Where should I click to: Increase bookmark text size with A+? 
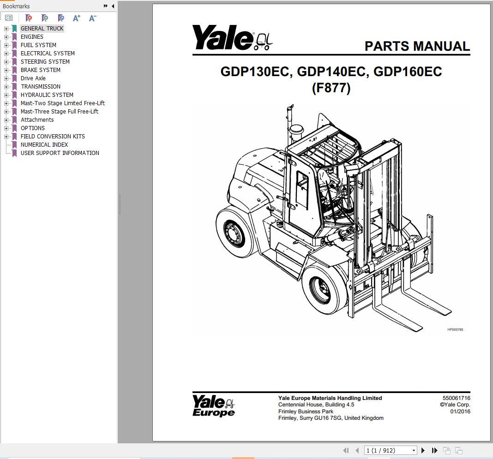[x=76, y=18]
